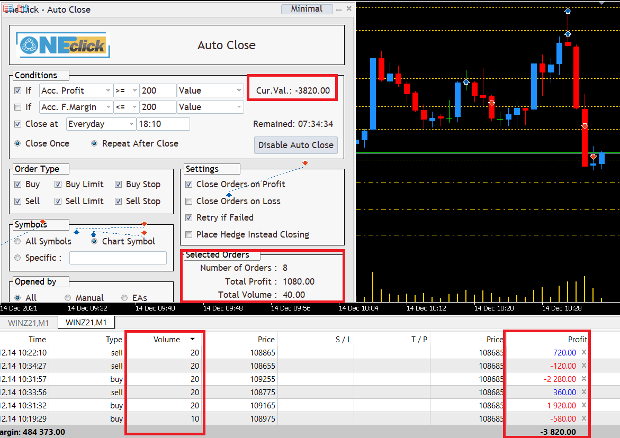Uncheck the Buy Limit order type
Screen dimensions: 620x438
pyautogui.click(x=58, y=185)
